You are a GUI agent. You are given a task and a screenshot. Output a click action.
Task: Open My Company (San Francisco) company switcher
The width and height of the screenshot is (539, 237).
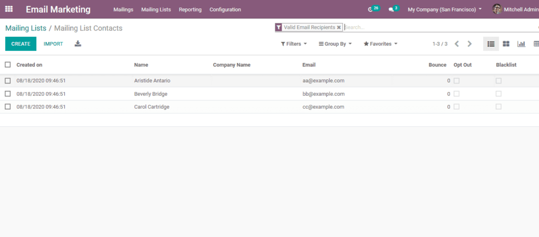444,9
